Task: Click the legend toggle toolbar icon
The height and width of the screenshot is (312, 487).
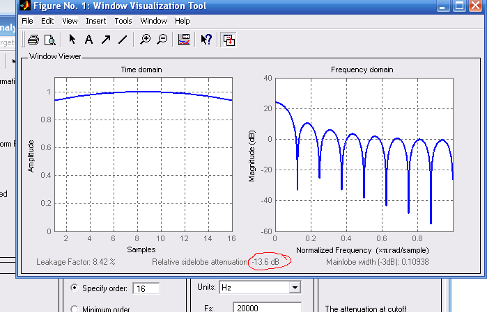Action: click(184, 40)
